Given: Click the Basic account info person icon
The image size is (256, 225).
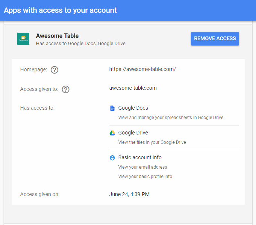Looking at the screenshot, I should (112, 158).
